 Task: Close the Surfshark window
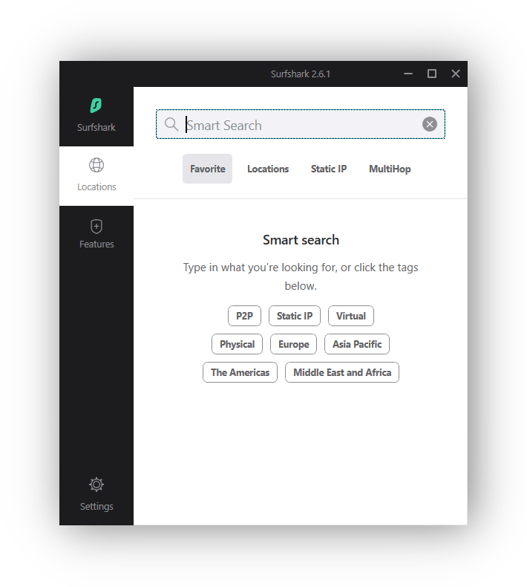tap(456, 74)
